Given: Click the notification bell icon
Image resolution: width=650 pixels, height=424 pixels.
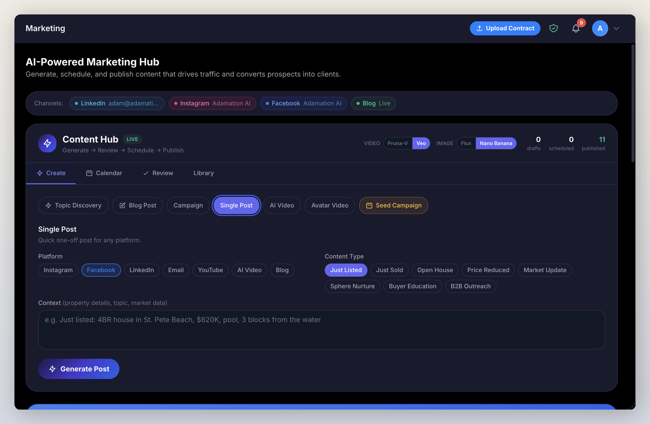Looking at the screenshot, I should (576, 28).
